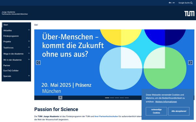Select the second slide indicator
The image size is (196, 122).
pyautogui.click(x=112, y=98)
